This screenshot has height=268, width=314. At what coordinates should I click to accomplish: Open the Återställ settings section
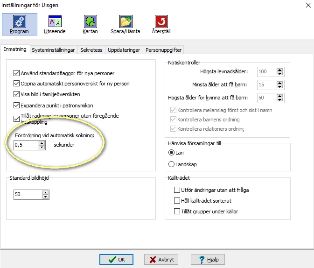161,24
